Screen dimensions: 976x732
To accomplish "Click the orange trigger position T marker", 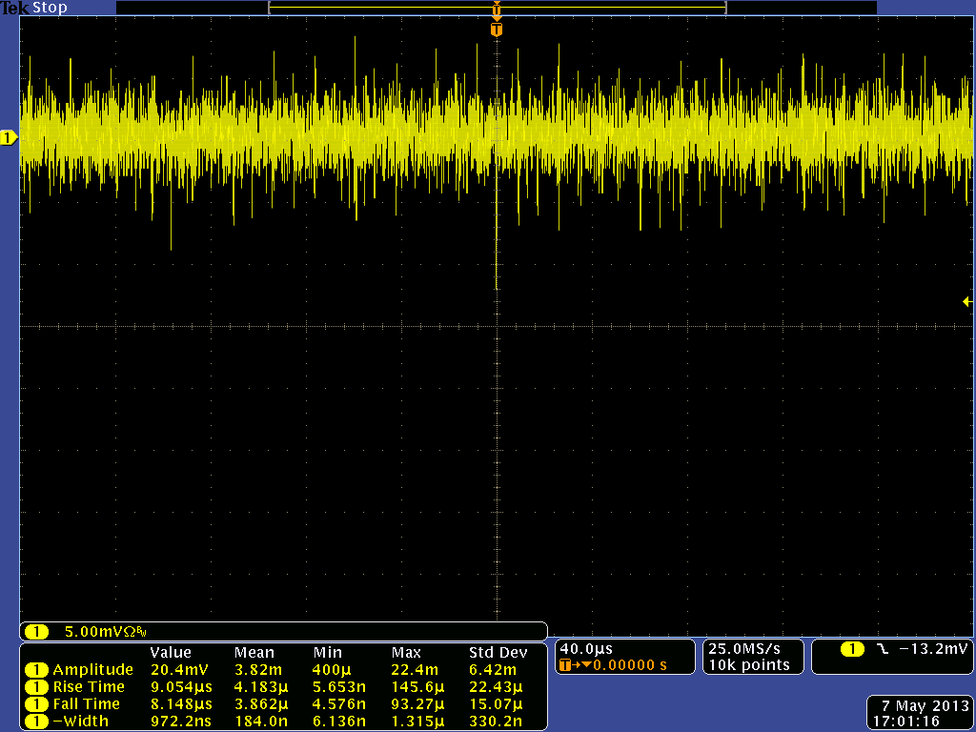I will (496, 30).
